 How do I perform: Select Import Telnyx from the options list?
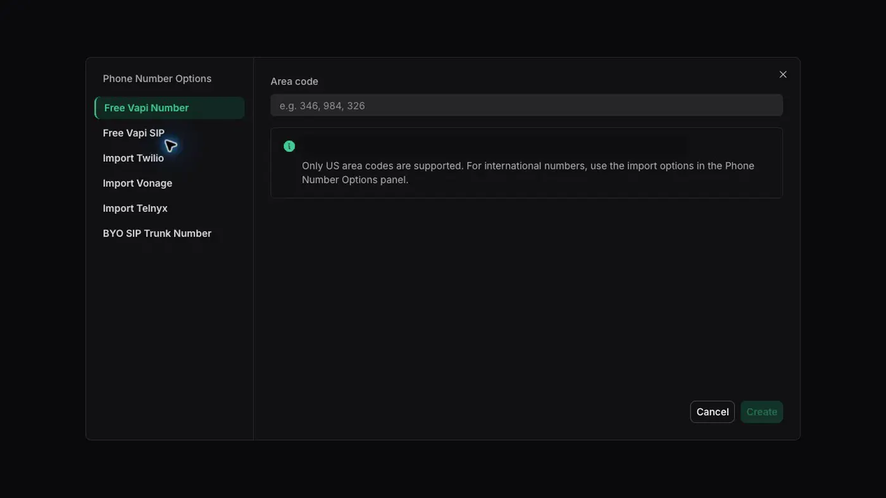(135, 208)
